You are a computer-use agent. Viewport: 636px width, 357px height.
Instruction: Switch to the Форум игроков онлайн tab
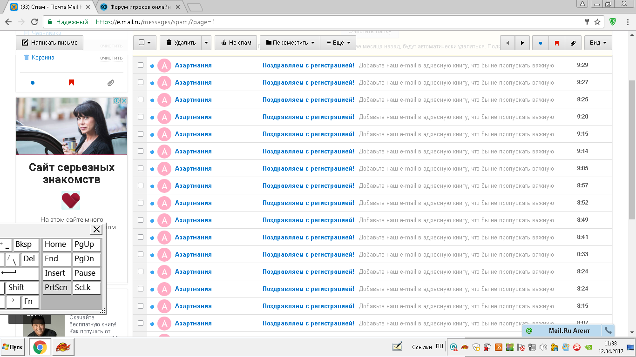click(139, 7)
